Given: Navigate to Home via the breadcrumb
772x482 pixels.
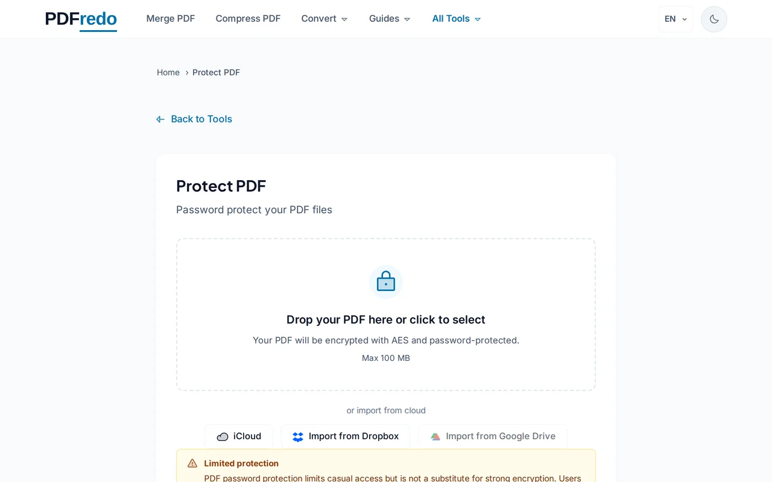Looking at the screenshot, I should (x=168, y=72).
